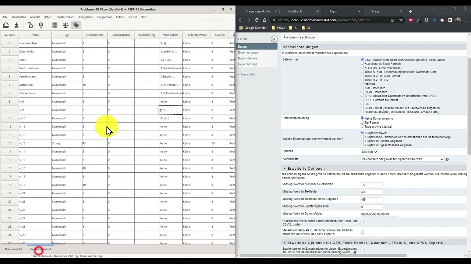Open the Google Kalender bookmark
Image resolution: width=471 pixels, height=264 pixels.
coord(252,27)
